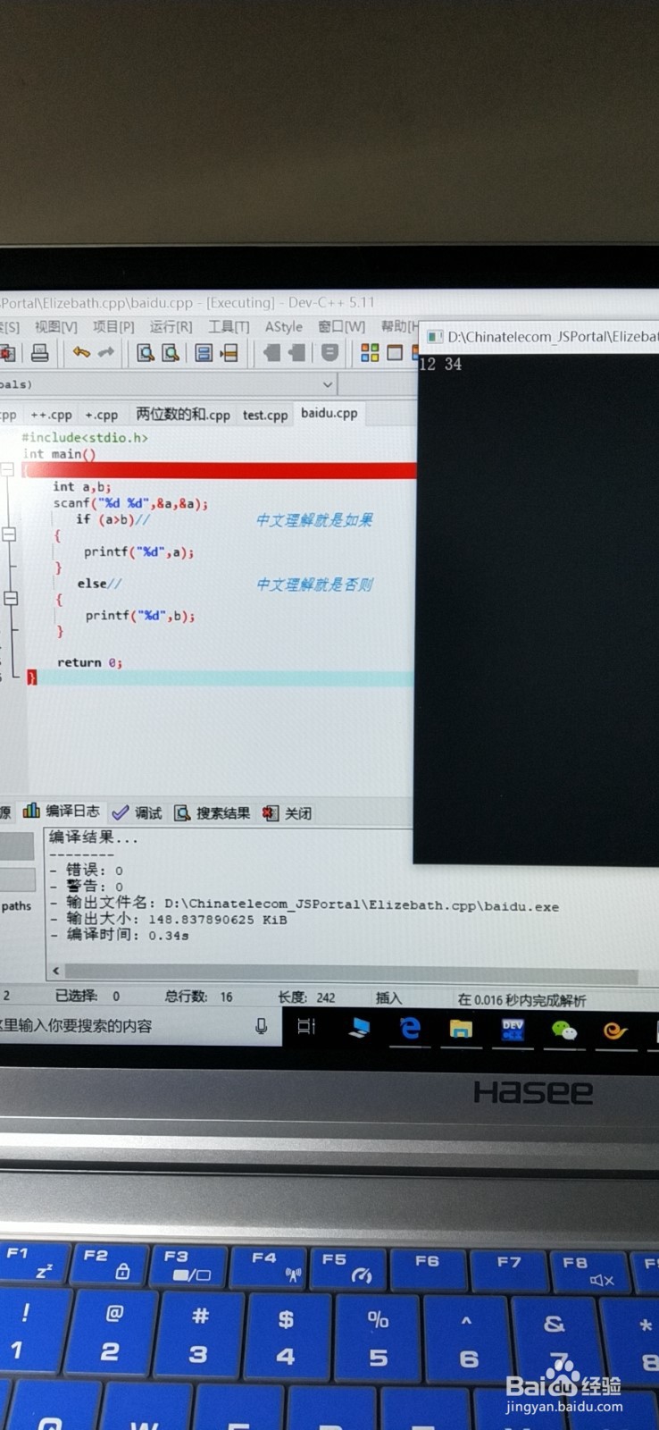
Task: Click the printf("%d",a); line
Action: (139, 552)
